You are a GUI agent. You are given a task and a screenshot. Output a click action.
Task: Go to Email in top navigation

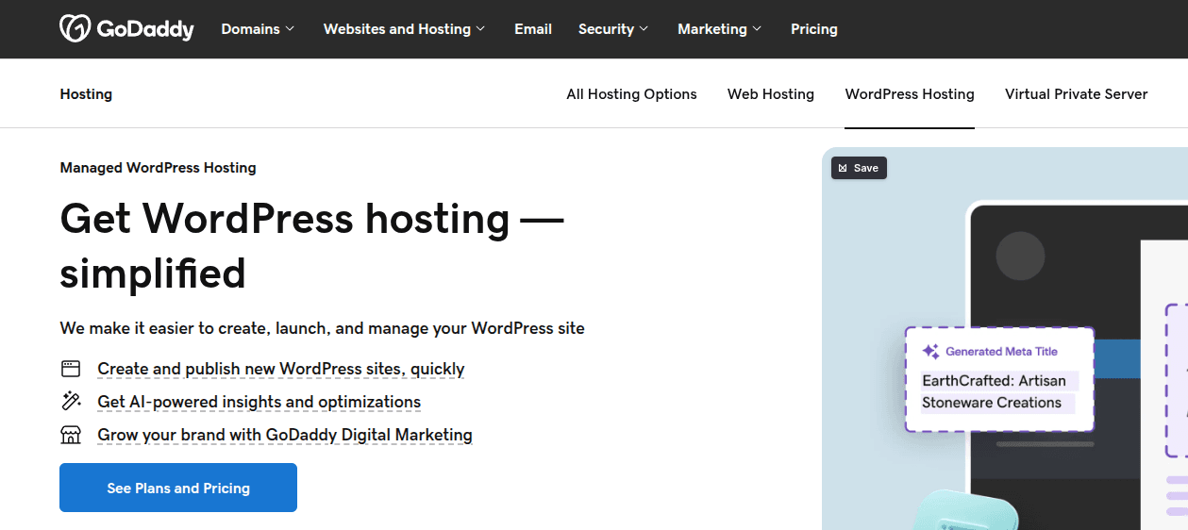(x=533, y=29)
